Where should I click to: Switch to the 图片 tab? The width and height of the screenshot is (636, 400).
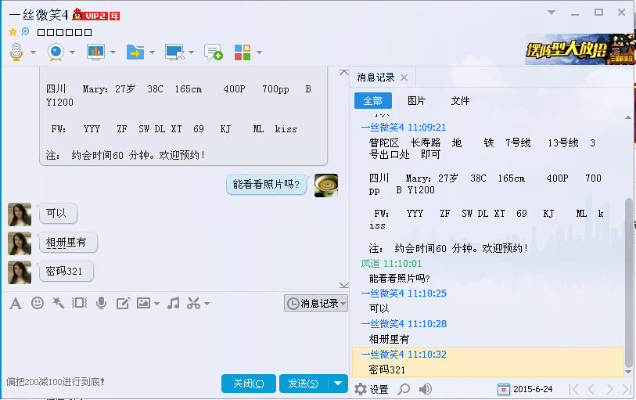tap(416, 101)
